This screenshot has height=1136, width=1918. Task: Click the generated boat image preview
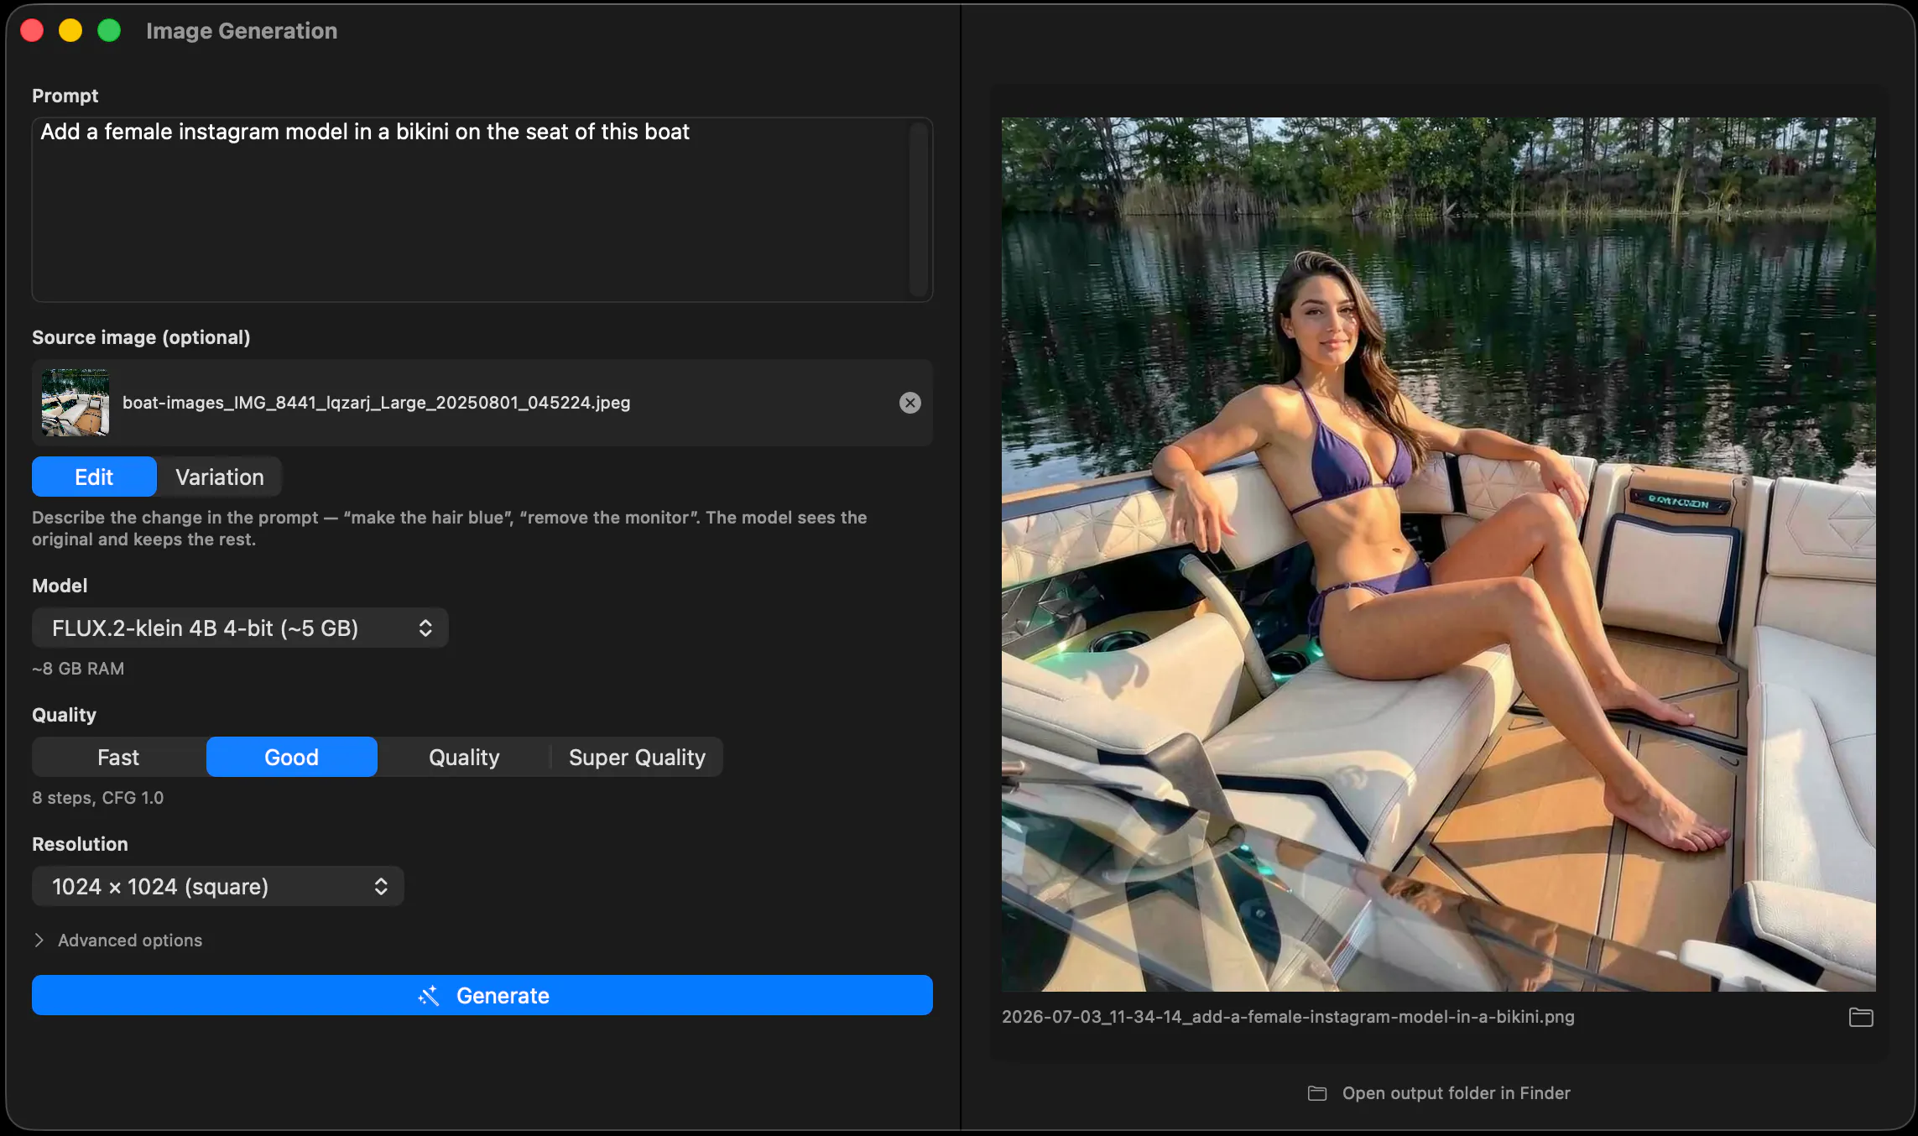point(1438,555)
